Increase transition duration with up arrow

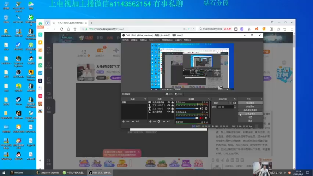pos(235,106)
